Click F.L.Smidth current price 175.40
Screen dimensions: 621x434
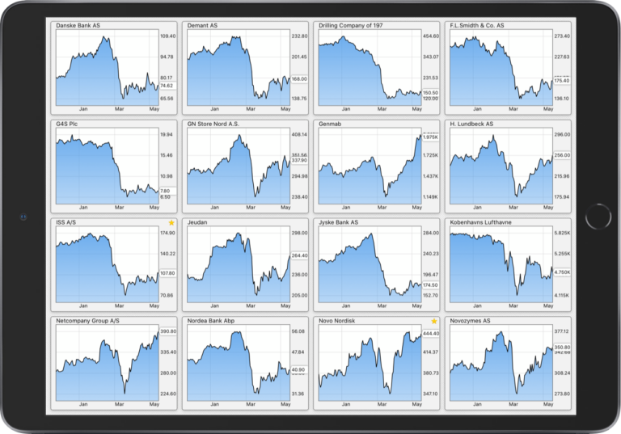[562, 80]
